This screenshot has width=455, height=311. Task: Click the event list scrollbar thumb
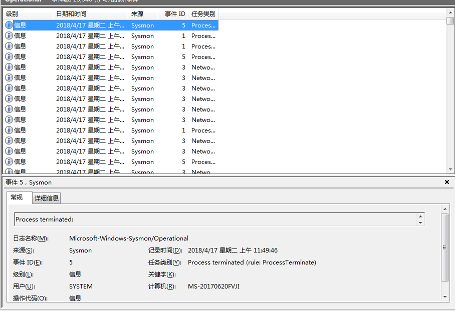pos(450,21)
